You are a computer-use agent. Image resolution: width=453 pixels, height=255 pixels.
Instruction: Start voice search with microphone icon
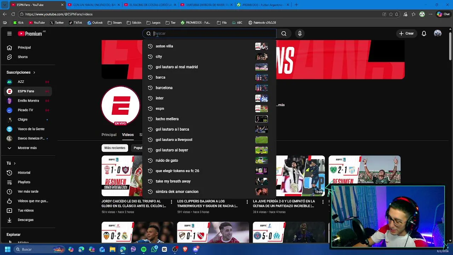point(300,34)
